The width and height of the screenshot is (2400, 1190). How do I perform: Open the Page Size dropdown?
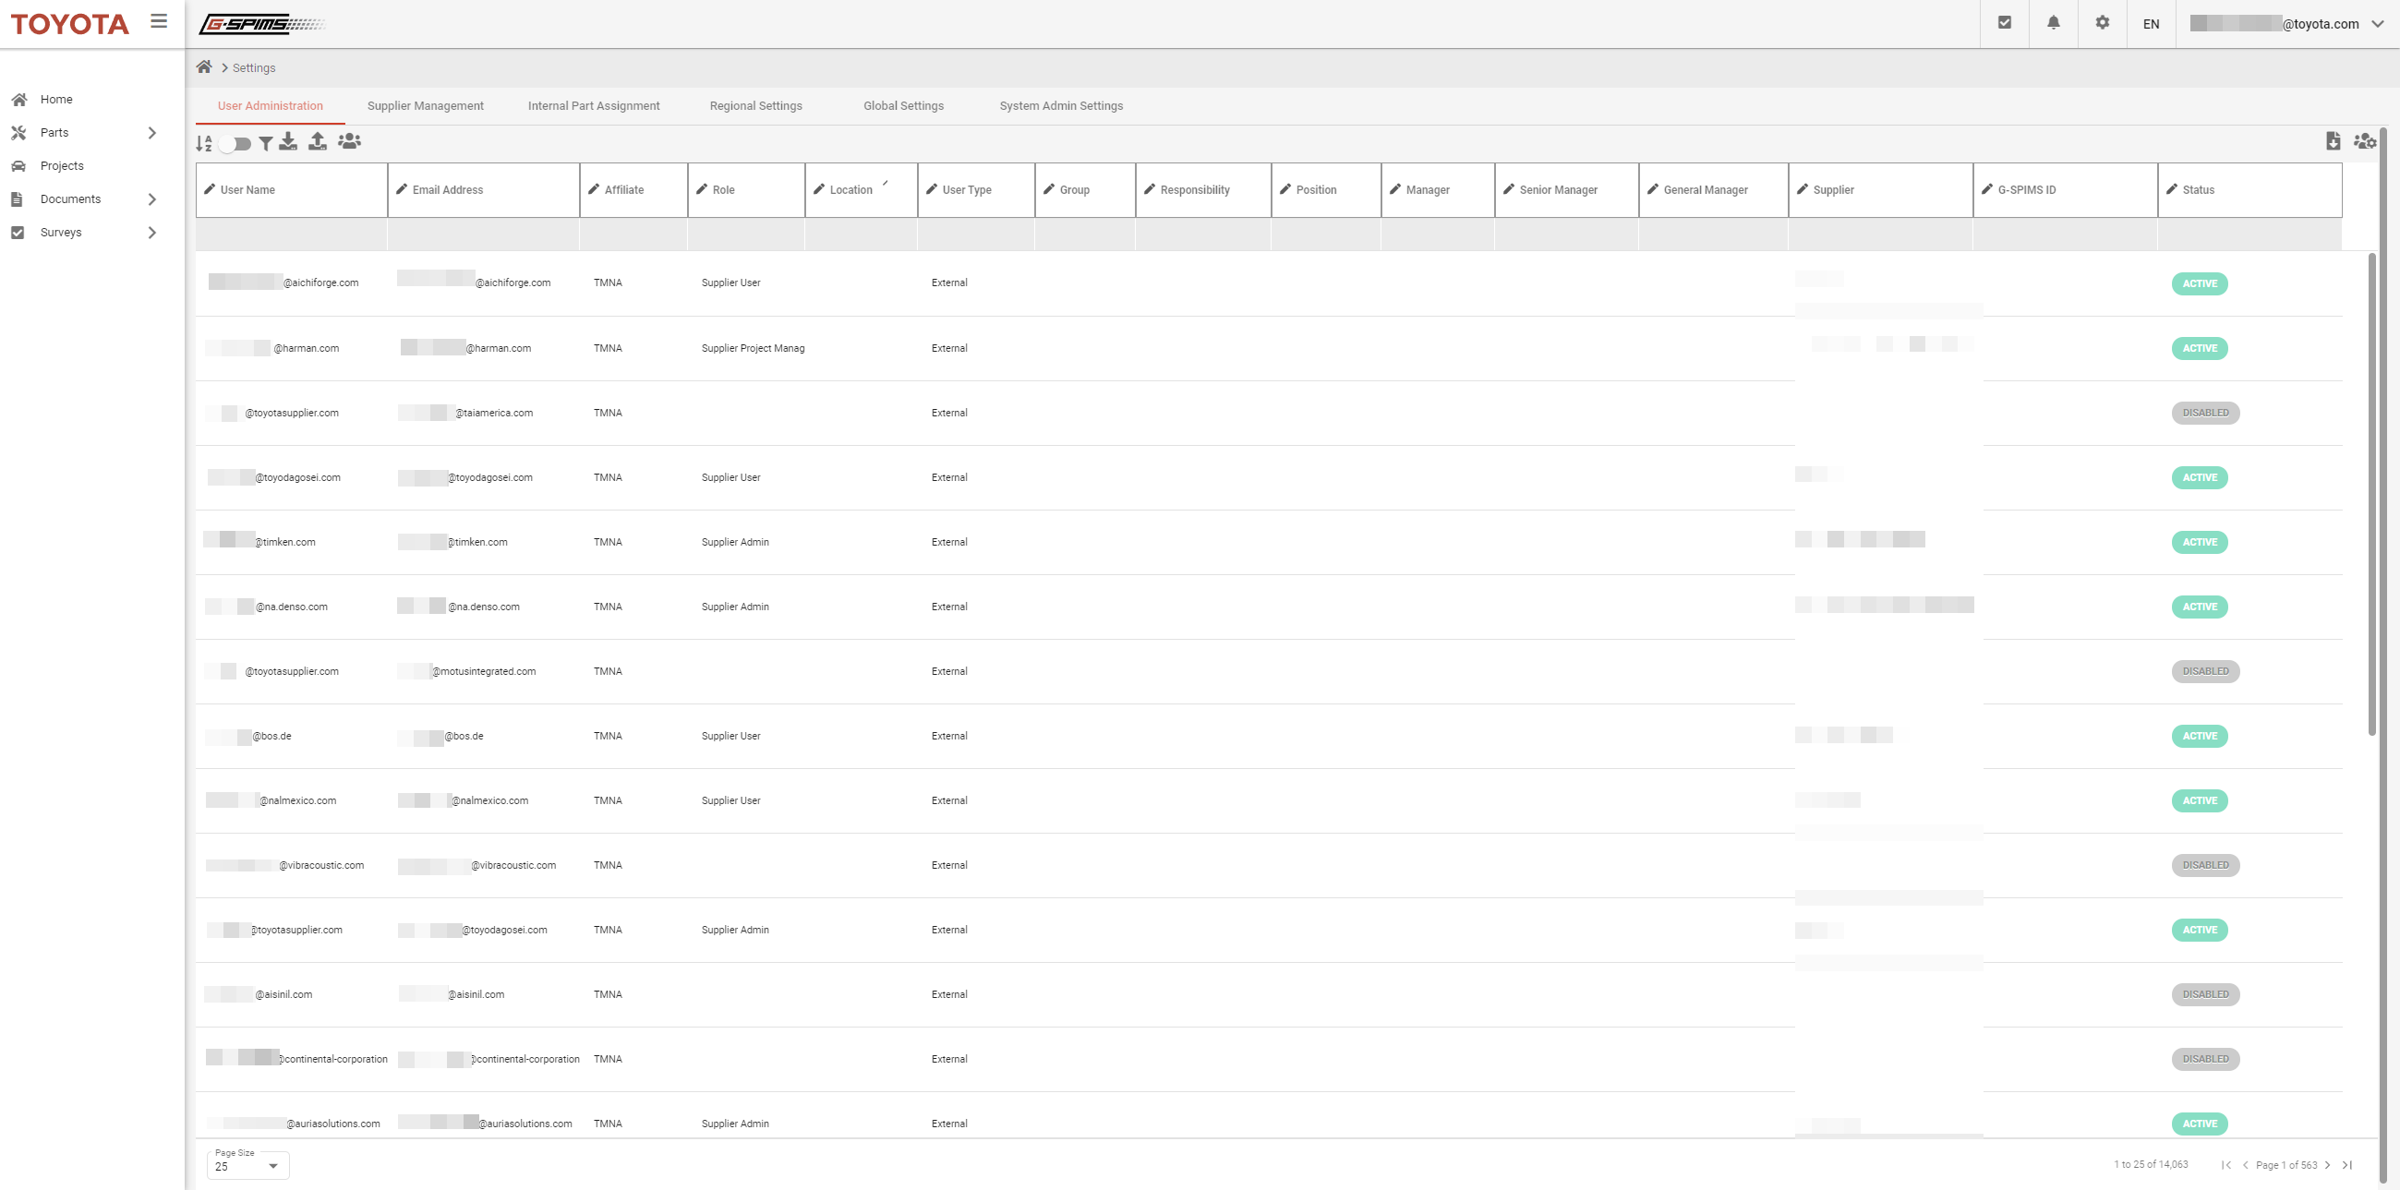tap(247, 1166)
